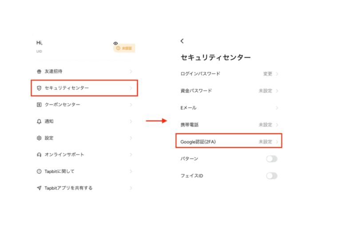Click the gift icon beside 友達招待
Screen dimensions: 341x235
pyautogui.click(x=39, y=72)
